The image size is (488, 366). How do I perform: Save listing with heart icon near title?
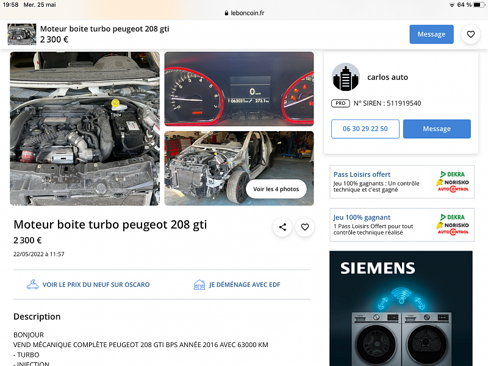pos(305,227)
